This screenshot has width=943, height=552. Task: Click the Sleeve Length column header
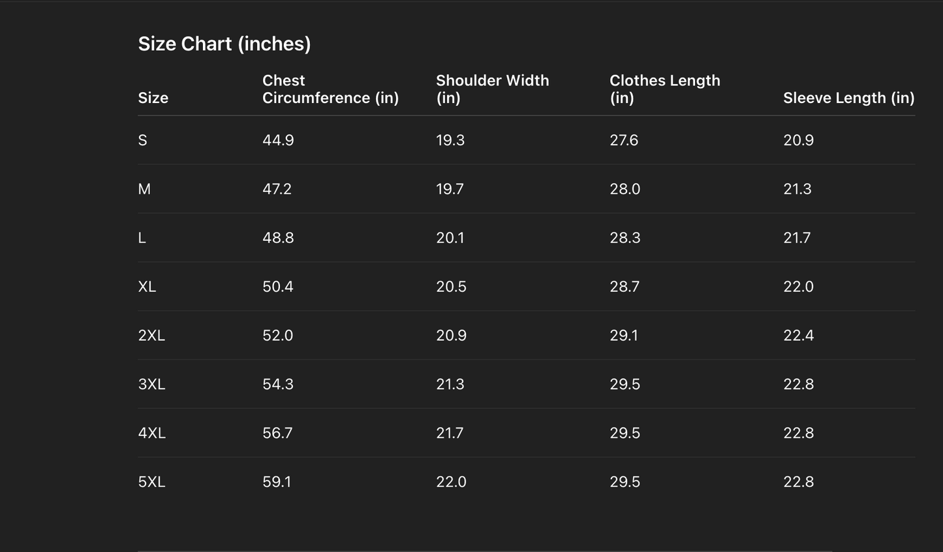coord(848,98)
